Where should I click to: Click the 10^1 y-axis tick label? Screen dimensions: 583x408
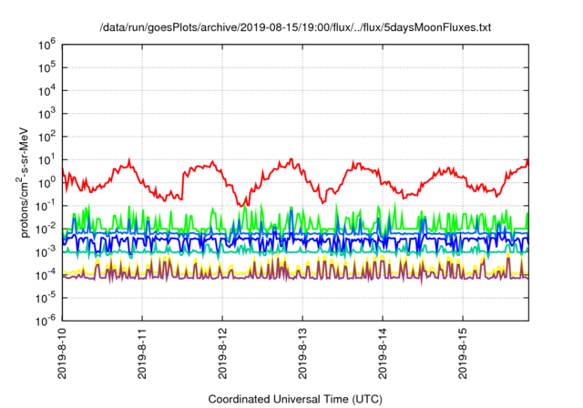coord(46,160)
